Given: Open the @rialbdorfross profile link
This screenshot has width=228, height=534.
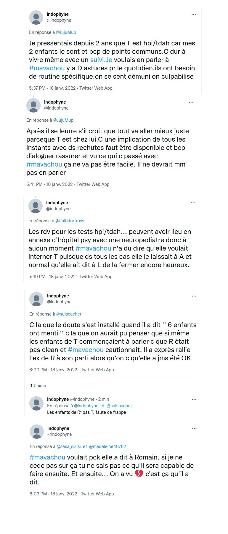Looking at the screenshot, I should coord(70,221).
